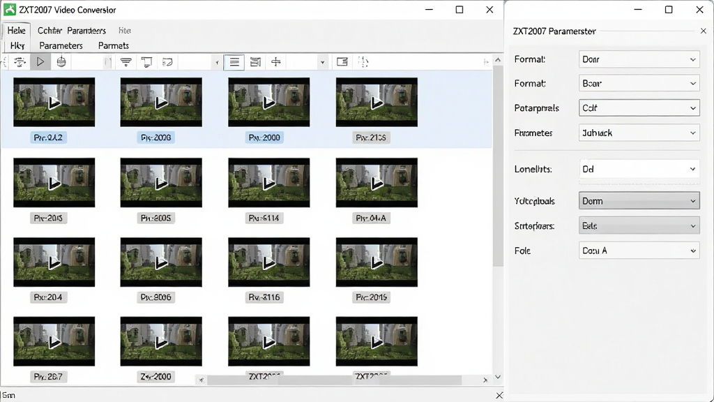Select the video thumbnail labeled Pv:2015

pyautogui.click(x=377, y=262)
